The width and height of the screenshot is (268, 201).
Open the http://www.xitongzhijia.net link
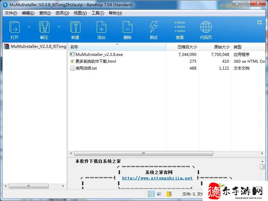pos(157,178)
